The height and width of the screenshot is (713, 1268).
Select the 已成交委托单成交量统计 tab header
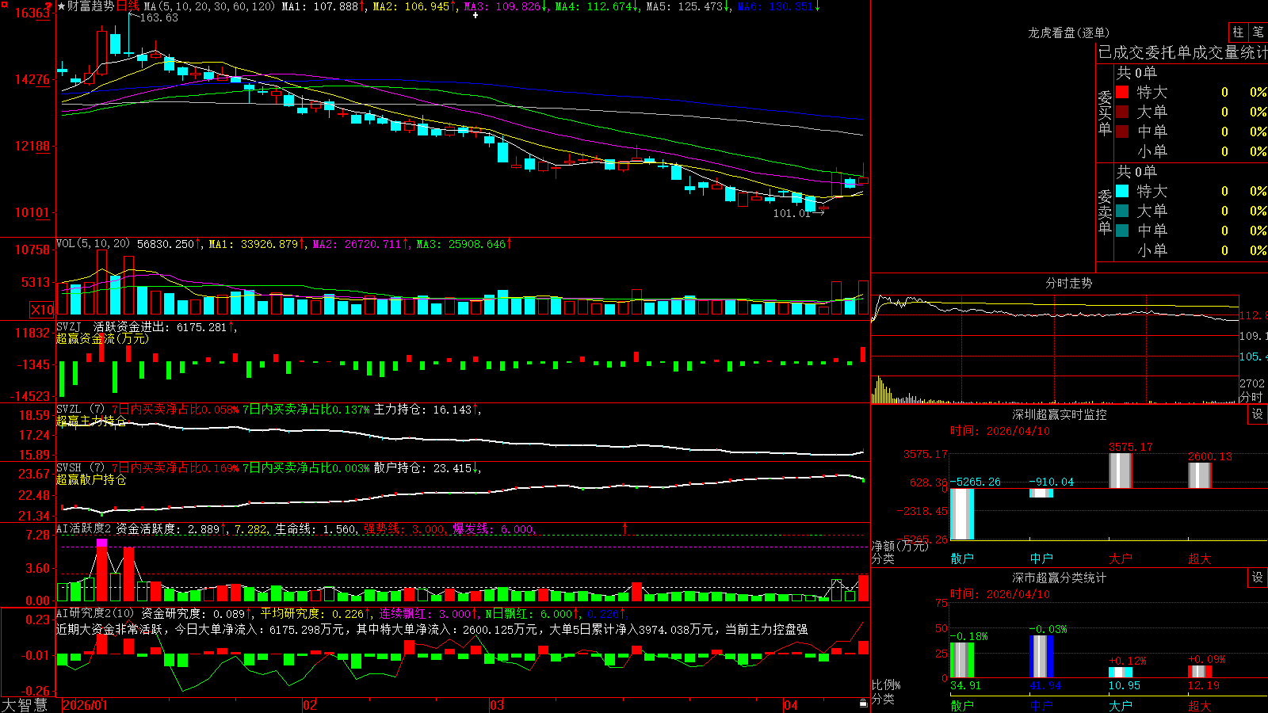click(x=1182, y=52)
